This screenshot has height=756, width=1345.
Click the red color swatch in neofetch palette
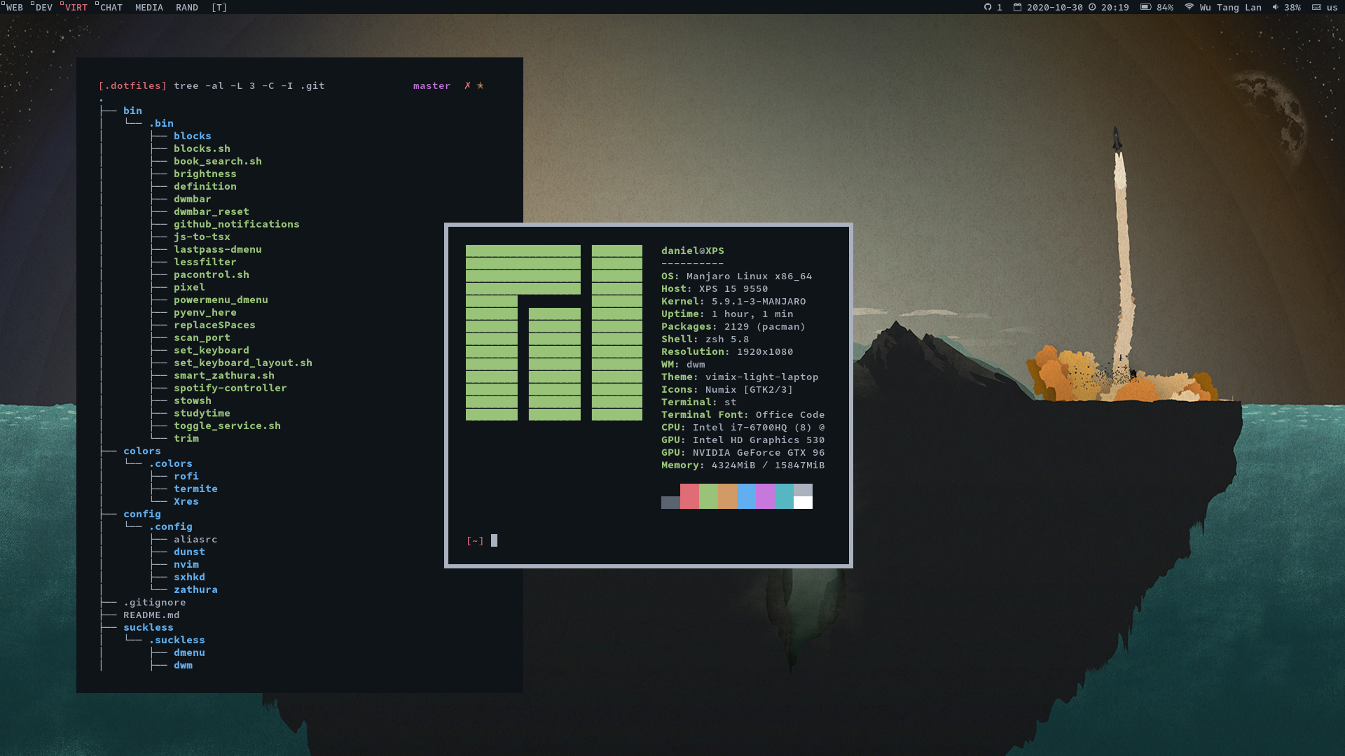pyautogui.click(x=689, y=496)
